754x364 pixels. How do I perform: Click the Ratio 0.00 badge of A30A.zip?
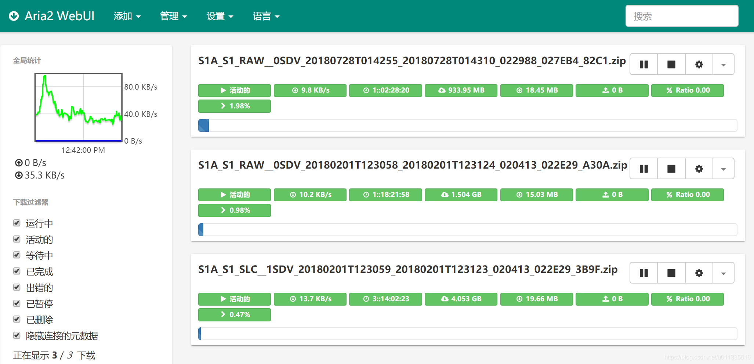pyautogui.click(x=688, y=195)
